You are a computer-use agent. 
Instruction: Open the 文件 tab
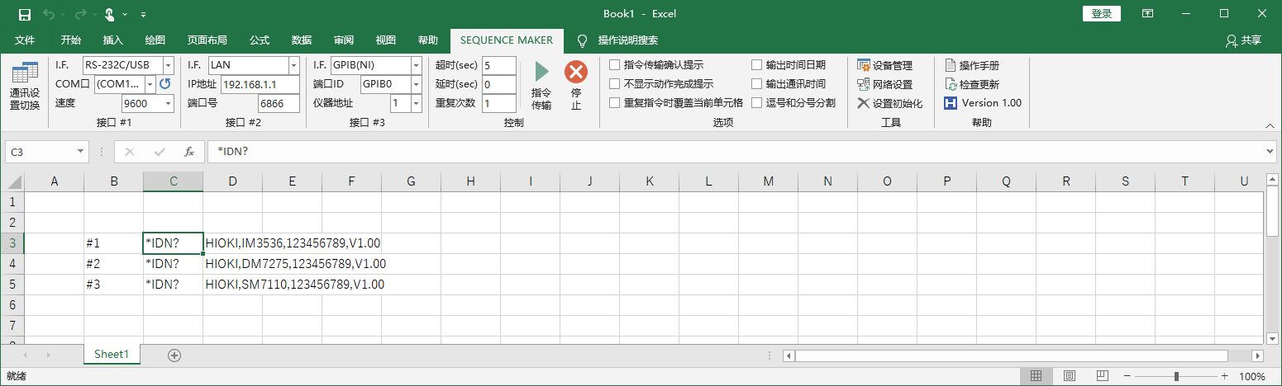[x=25, y=40]
